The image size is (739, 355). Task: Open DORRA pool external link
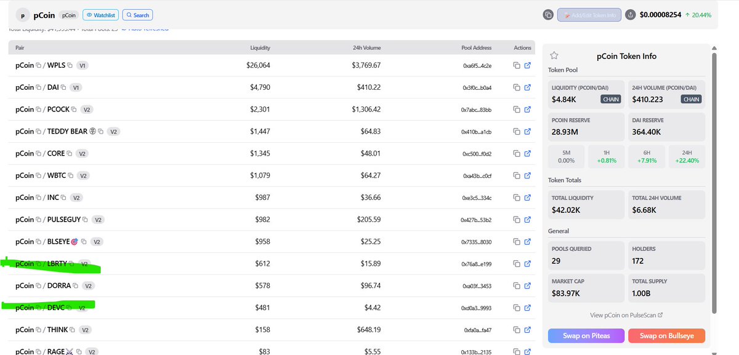coord(527,286)
